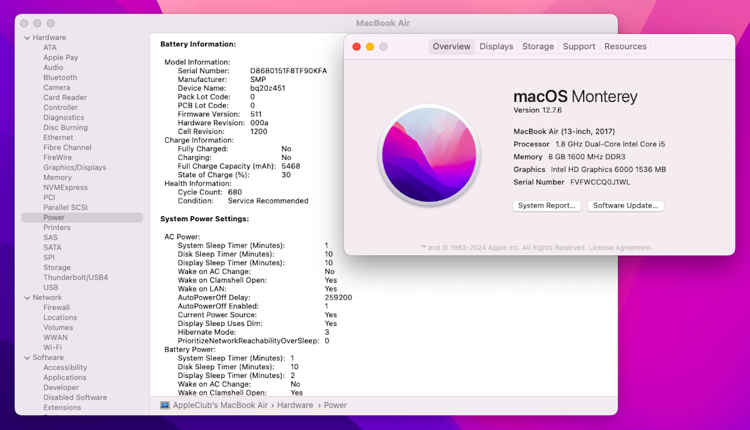Image resolution: width=750 pixels, height=430 pixels.
Task: Click the Service Recommended condition value
Action: (268, 201)
